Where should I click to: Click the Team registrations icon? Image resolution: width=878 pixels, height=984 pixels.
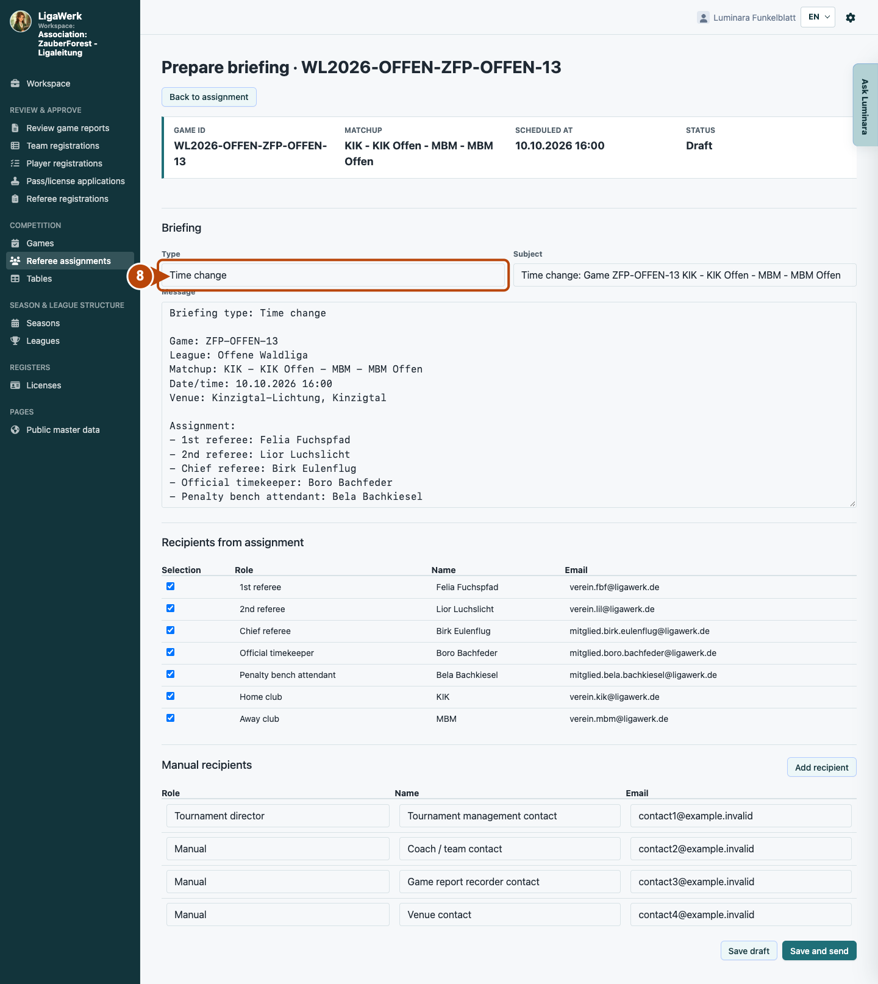point(15,146)
